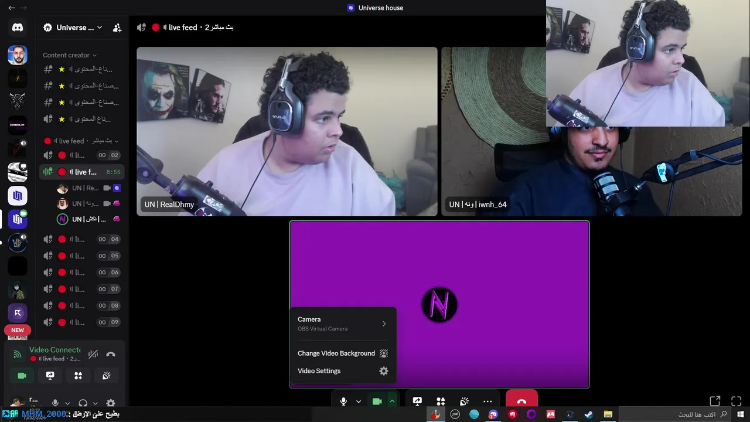Open the invite people icon beside Universe server name

pos(117,28)
